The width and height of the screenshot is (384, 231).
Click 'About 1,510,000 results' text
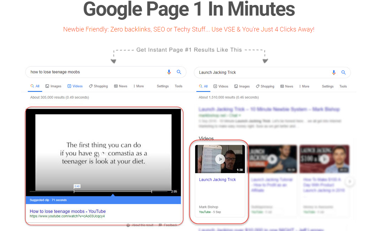(x=229, y=97)
